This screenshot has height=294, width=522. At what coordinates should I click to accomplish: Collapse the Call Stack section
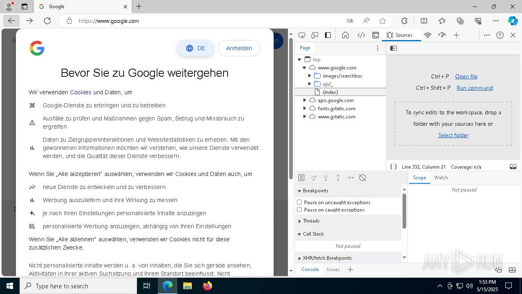[x=348, y=234]
